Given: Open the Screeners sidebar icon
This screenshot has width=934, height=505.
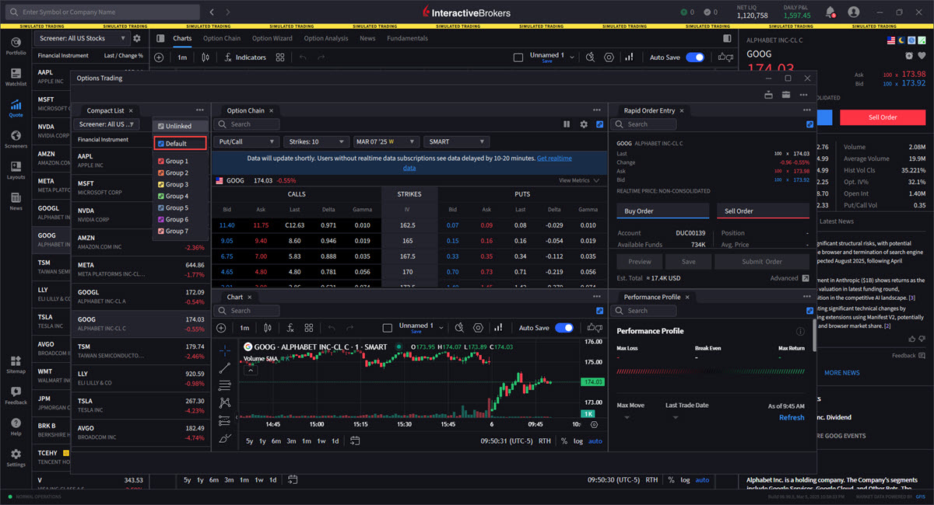Looking at the screenshot, I should 16,138.
